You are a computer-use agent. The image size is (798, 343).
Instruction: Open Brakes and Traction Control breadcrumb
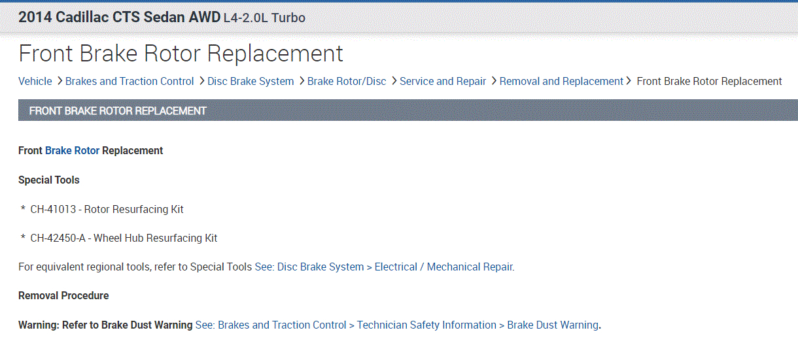coord(130,82)
